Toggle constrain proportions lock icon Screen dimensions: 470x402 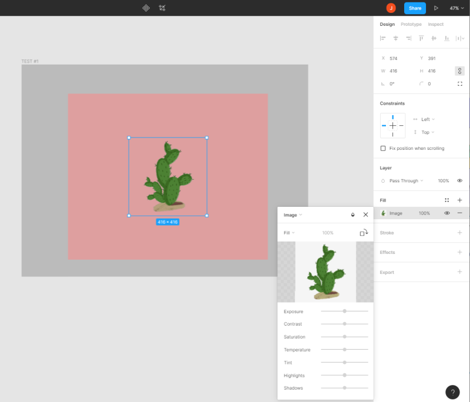coord(459,71)
